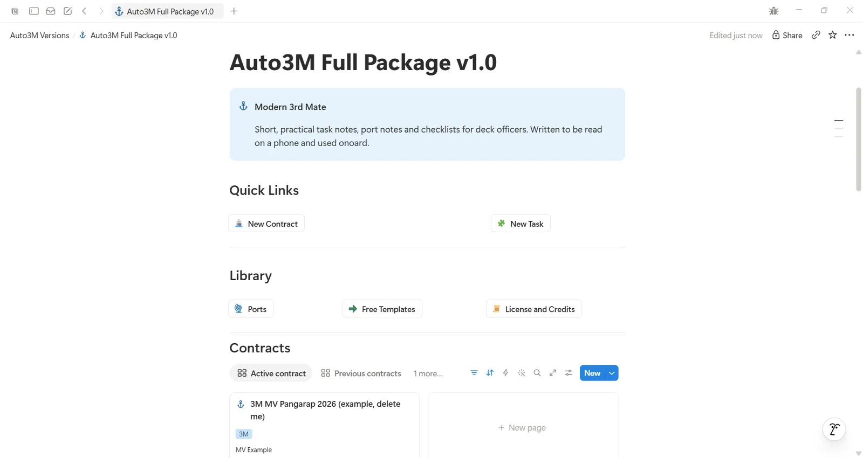Switch to Previous contracts view tab
The width and height of the screenshot is (863, 458).
tap(361, 373)
